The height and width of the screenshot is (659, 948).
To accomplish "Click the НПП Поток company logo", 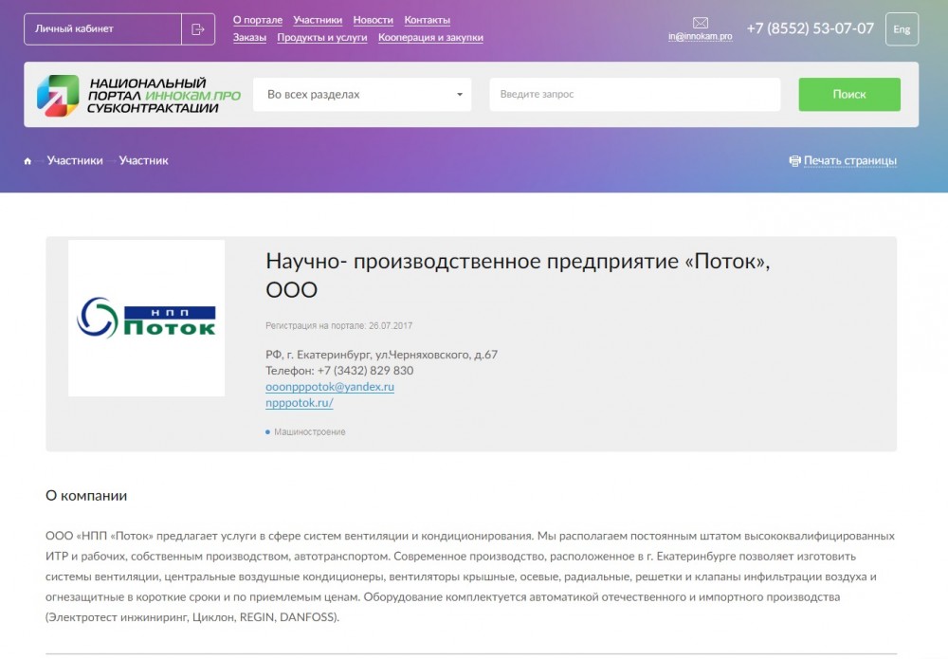I will [x=146, y=318].
